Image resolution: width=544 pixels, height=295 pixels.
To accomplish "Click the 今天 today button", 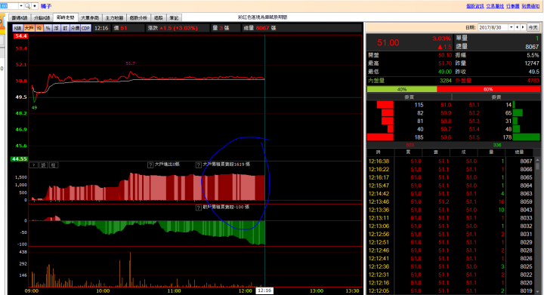I will pyautogui.click(x=533, y=27).
